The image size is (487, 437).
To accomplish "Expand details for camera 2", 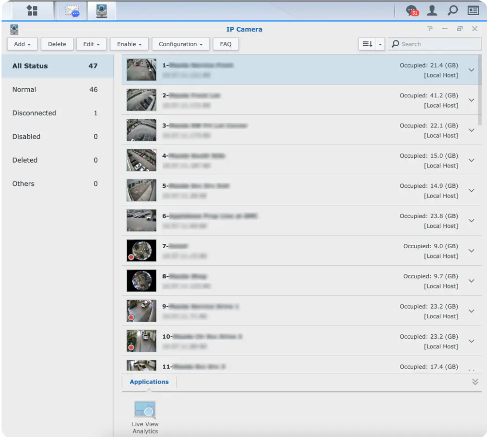I will point(471,100).
